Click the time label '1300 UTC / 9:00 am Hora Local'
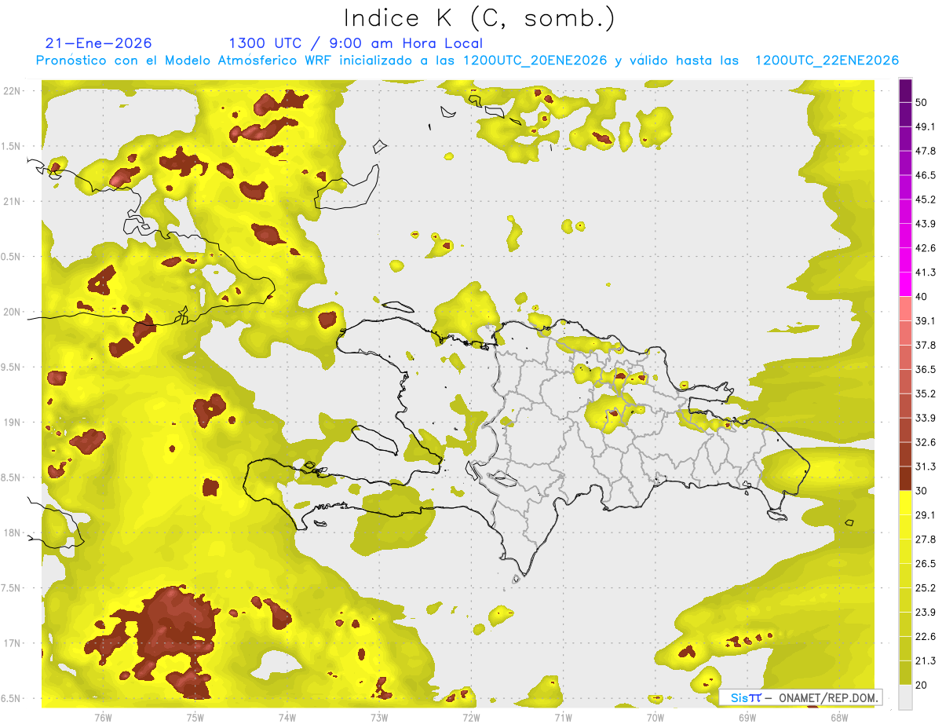This screenshot has height=728, width=942. point(356,43)
